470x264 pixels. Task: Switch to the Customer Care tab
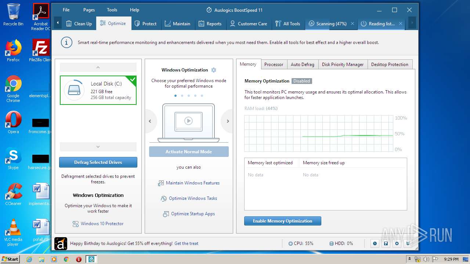(x=249, y=23)
